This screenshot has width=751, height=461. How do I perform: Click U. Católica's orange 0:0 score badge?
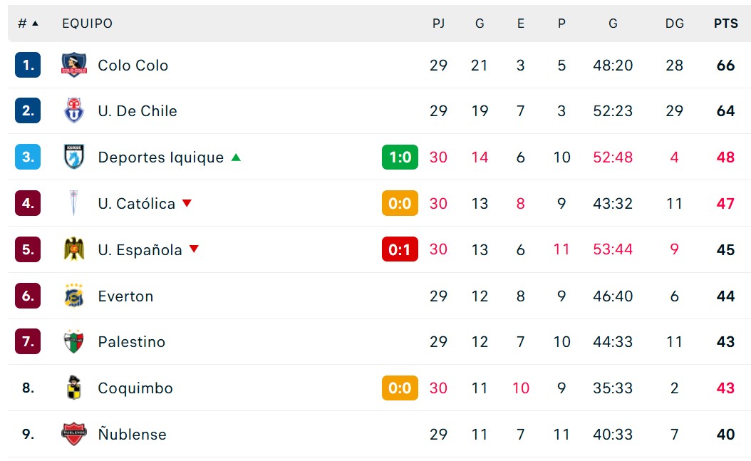pos(400,203)
